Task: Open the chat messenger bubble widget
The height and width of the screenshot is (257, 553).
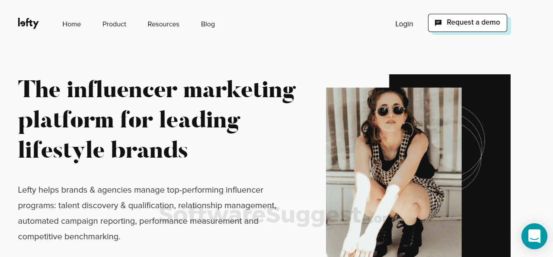Action: (x=534, y=236)
